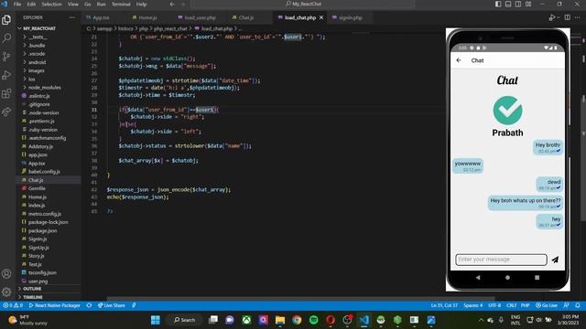Screen dimensions: 586x329
Task: Click the notifications bell in status bar
Action: (578, 305)
